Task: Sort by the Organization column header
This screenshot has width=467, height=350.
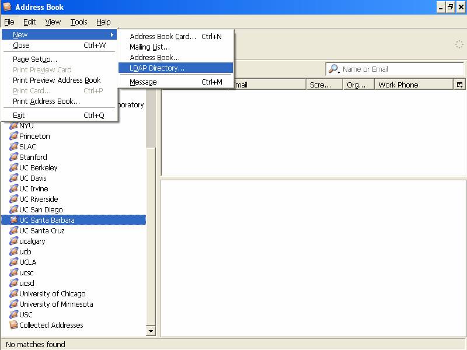Action: click(x=359, y=85)
